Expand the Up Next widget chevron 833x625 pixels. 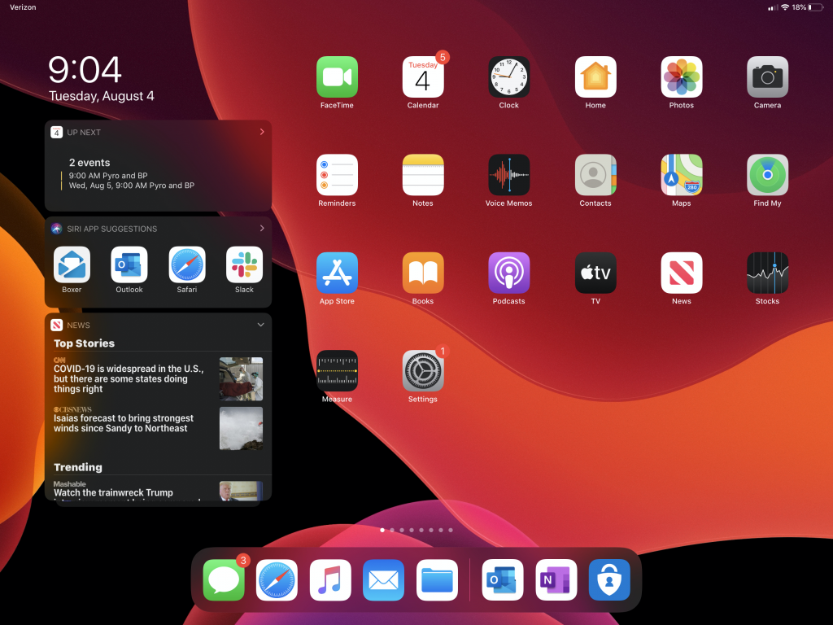click(261, 132)
